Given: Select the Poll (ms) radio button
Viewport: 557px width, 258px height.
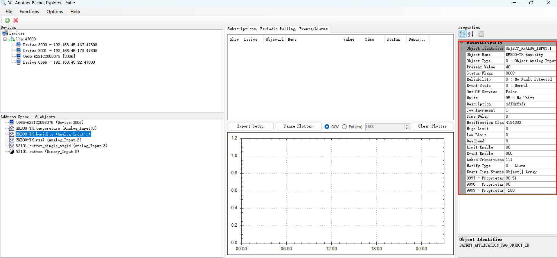Looking at the screenshot, I should click(344, 127).
